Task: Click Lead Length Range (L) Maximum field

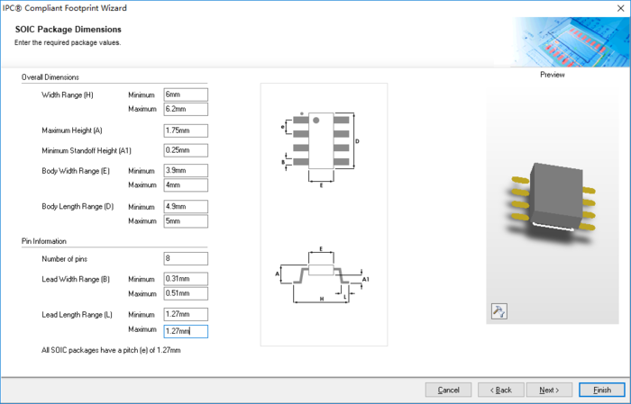Action: click(185, 331)
